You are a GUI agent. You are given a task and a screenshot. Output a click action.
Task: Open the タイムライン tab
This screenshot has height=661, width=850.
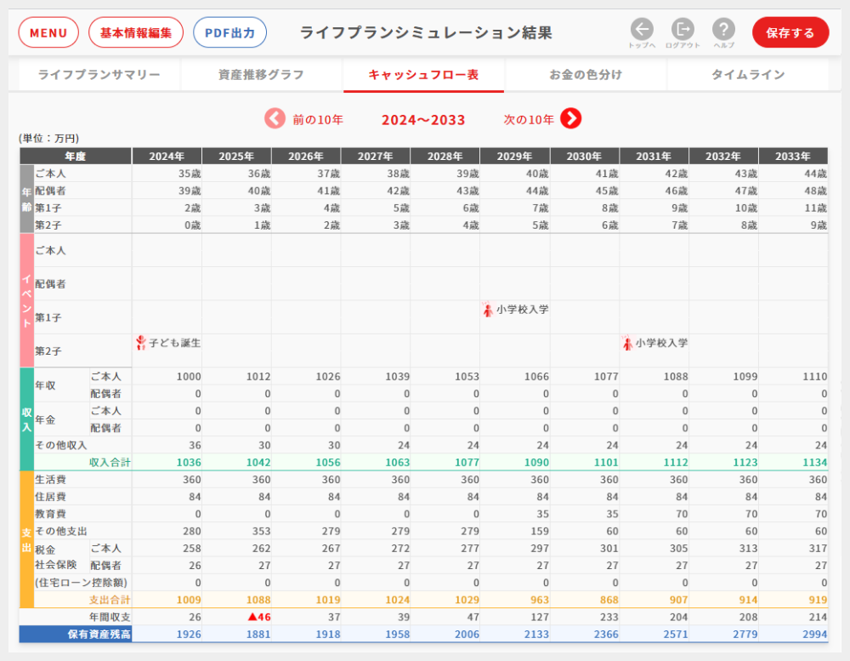[x=748, y=75]
